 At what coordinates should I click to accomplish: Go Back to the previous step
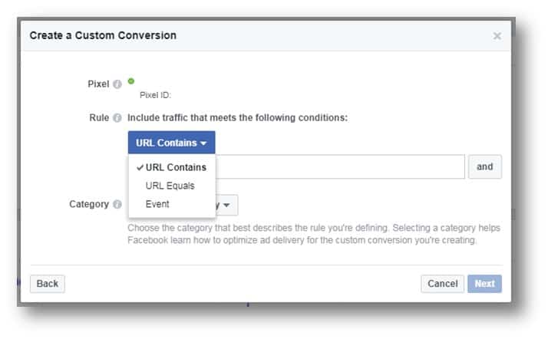[48, 284]
